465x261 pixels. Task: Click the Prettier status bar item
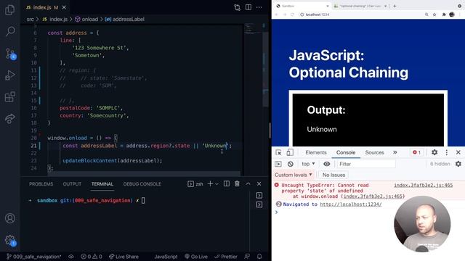[x=226, y=257]
